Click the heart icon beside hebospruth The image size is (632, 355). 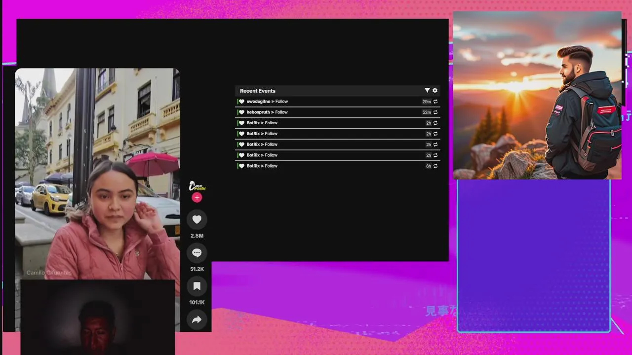coord(241,112)
